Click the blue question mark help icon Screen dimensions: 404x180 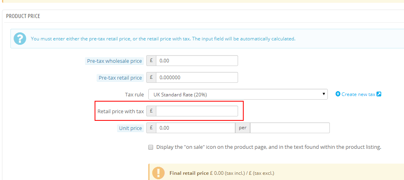click(x=20, y=39)
